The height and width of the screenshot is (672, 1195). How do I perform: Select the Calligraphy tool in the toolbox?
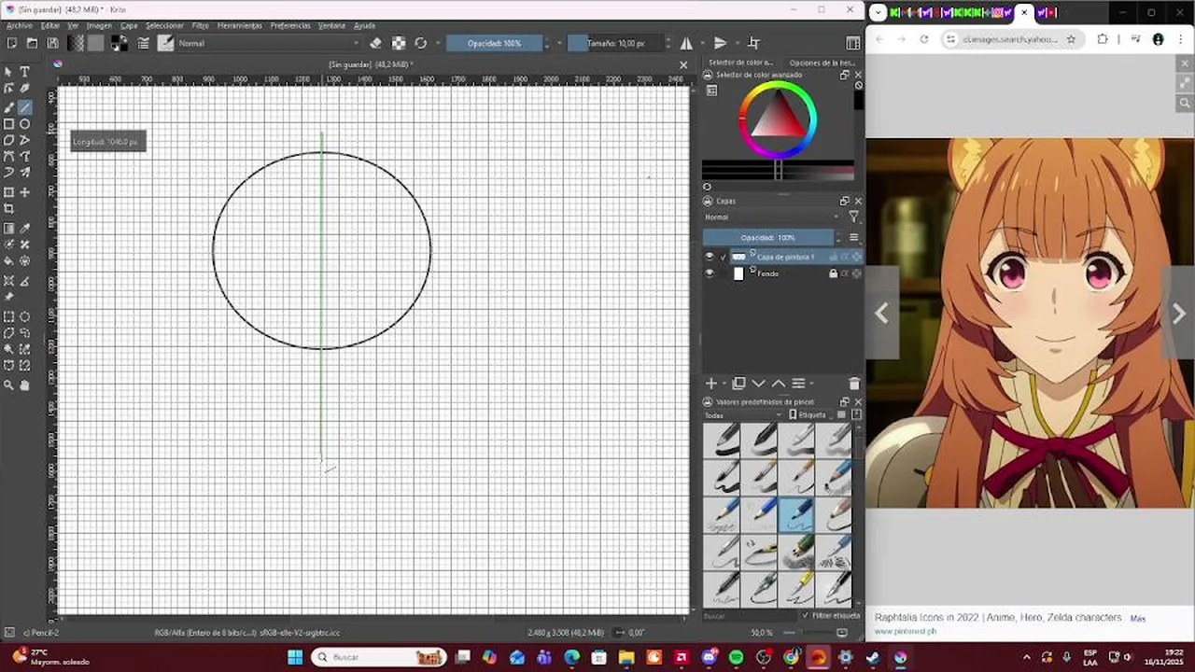25,89
